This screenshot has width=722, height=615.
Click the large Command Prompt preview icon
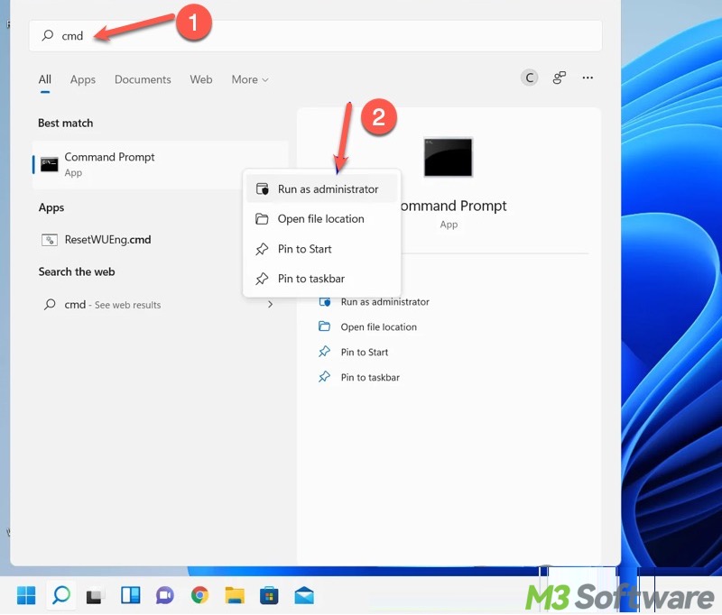tap(448, 157)
